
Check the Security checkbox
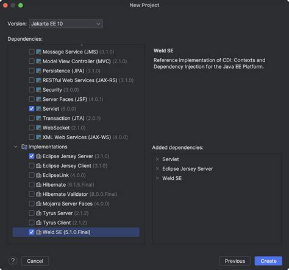(x=32, y=90)
